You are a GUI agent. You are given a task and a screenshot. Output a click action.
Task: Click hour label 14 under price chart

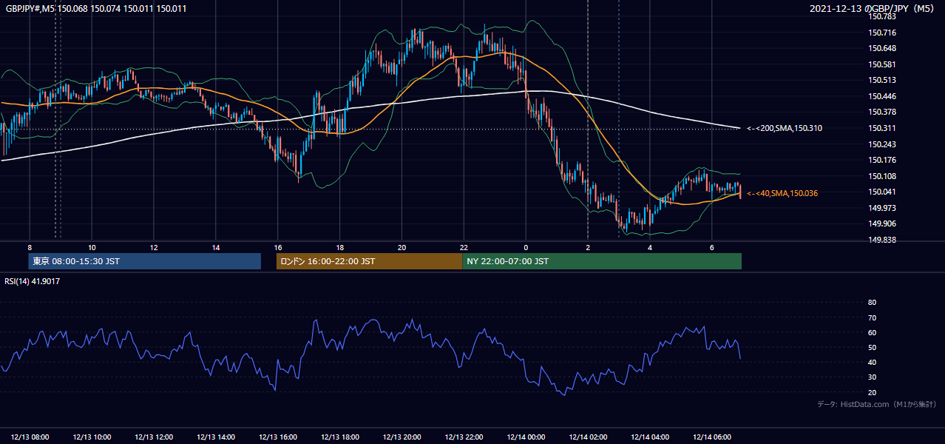click(x=215, y=247)
